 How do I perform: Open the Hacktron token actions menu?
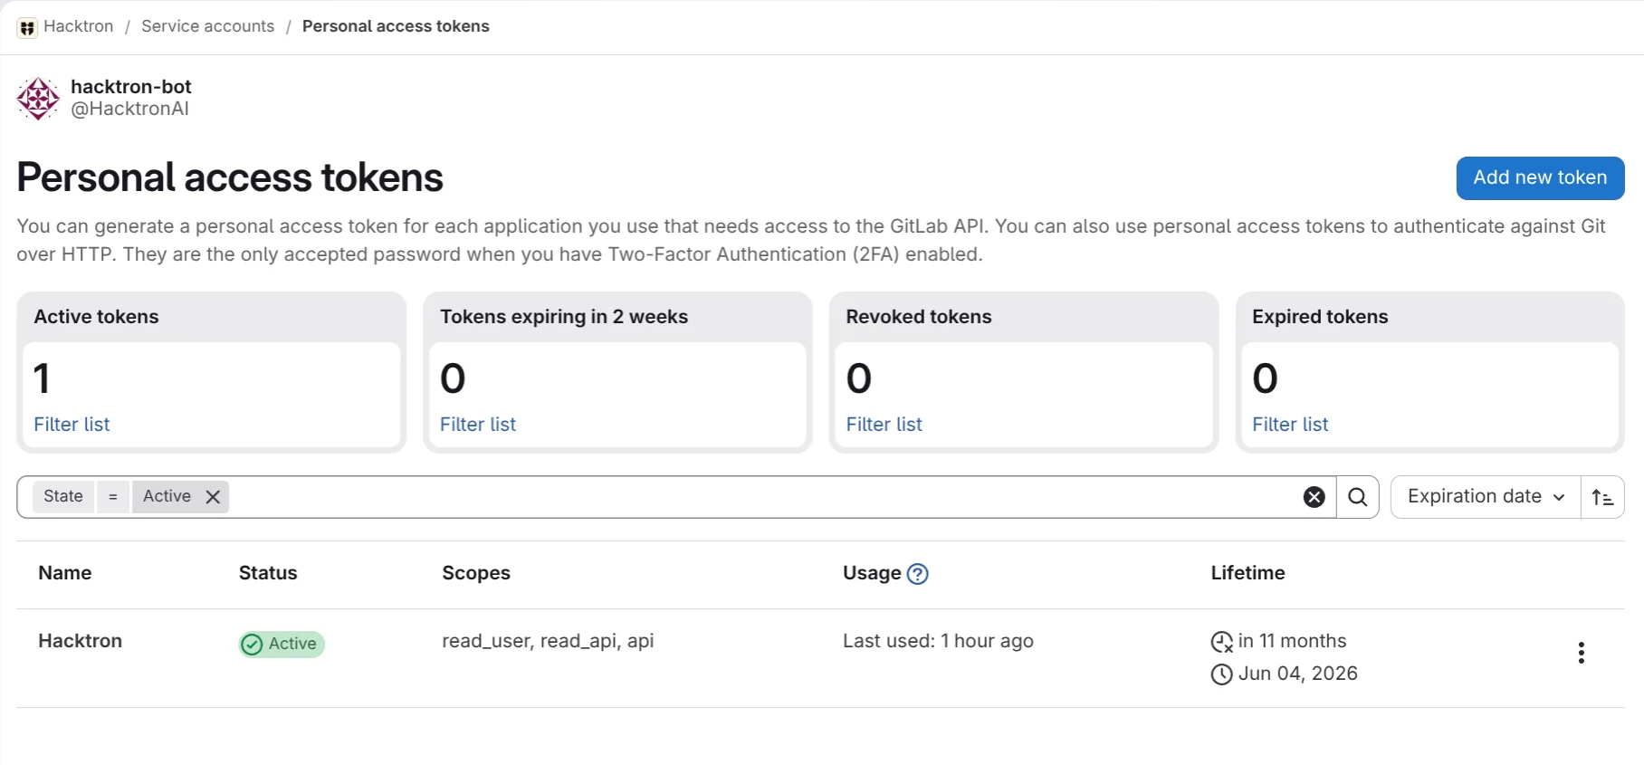coord(1581,653)
